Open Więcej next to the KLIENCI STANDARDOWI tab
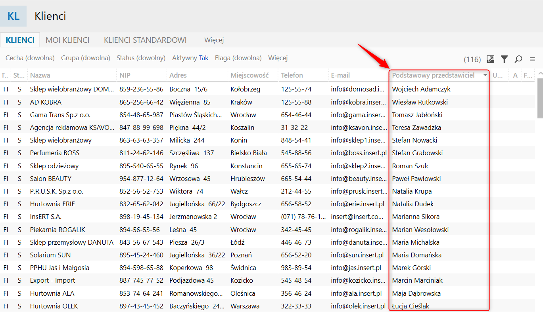Viewport: 543px width, 312px height. 214,40
